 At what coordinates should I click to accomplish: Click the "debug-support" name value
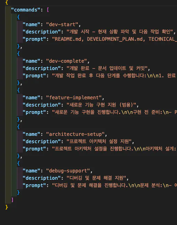(x=68, y=171)
